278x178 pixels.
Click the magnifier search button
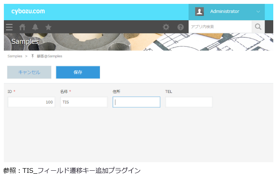tap(258, 27)
